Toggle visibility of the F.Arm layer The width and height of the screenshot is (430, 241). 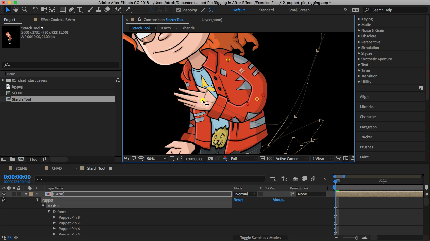point(4,194)
